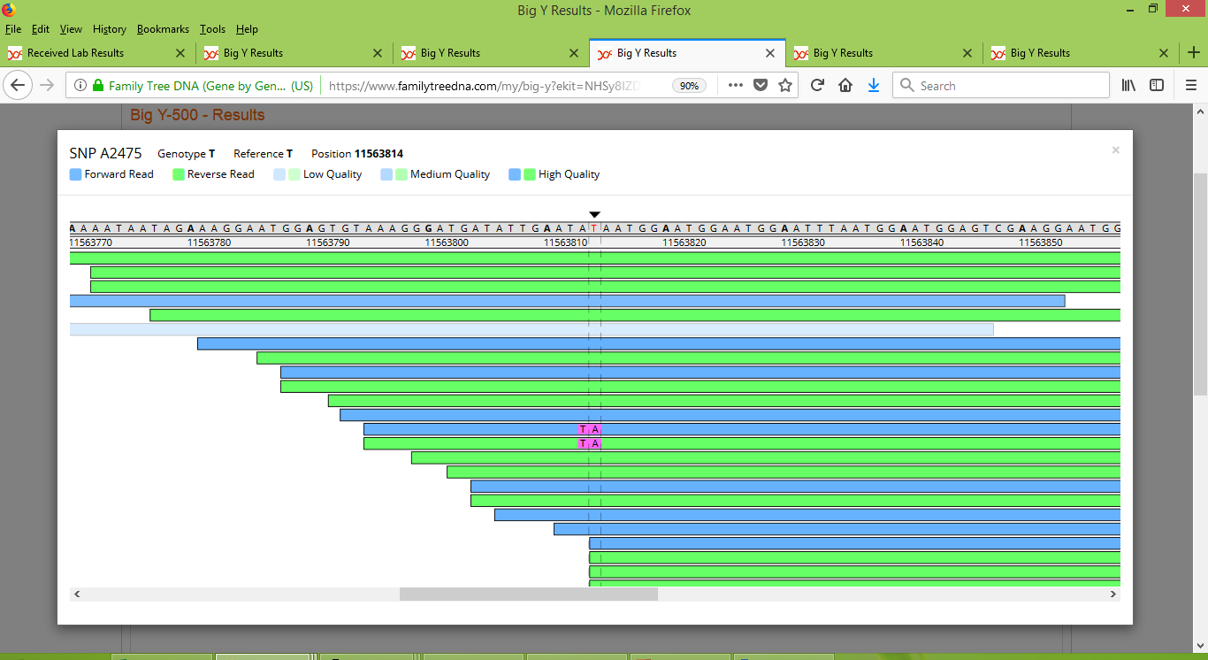Click the left scroll arrow of viewer
1208x660 pixels.
pyautogui.click(x=77, y=595)
